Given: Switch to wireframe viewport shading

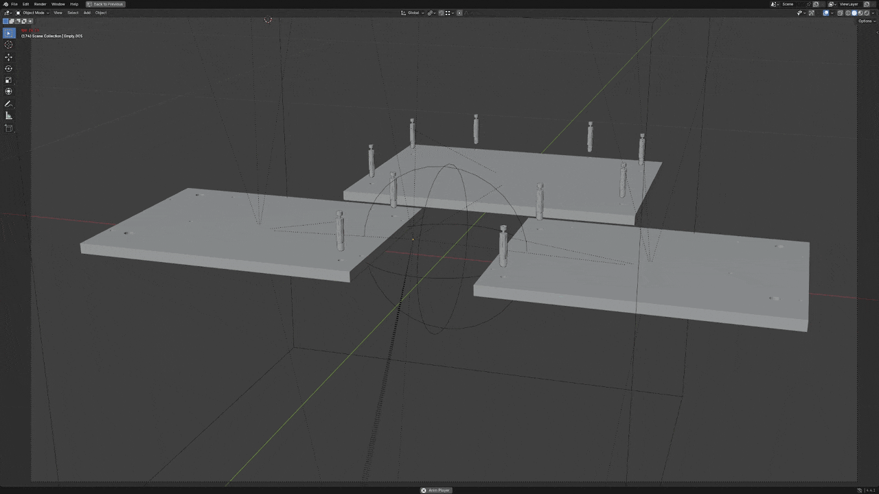Looking at the screenshot, I should point(848,13).
